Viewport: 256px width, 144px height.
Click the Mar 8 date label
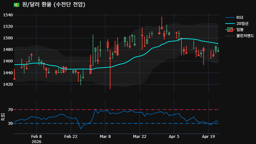tap(105, 137)
